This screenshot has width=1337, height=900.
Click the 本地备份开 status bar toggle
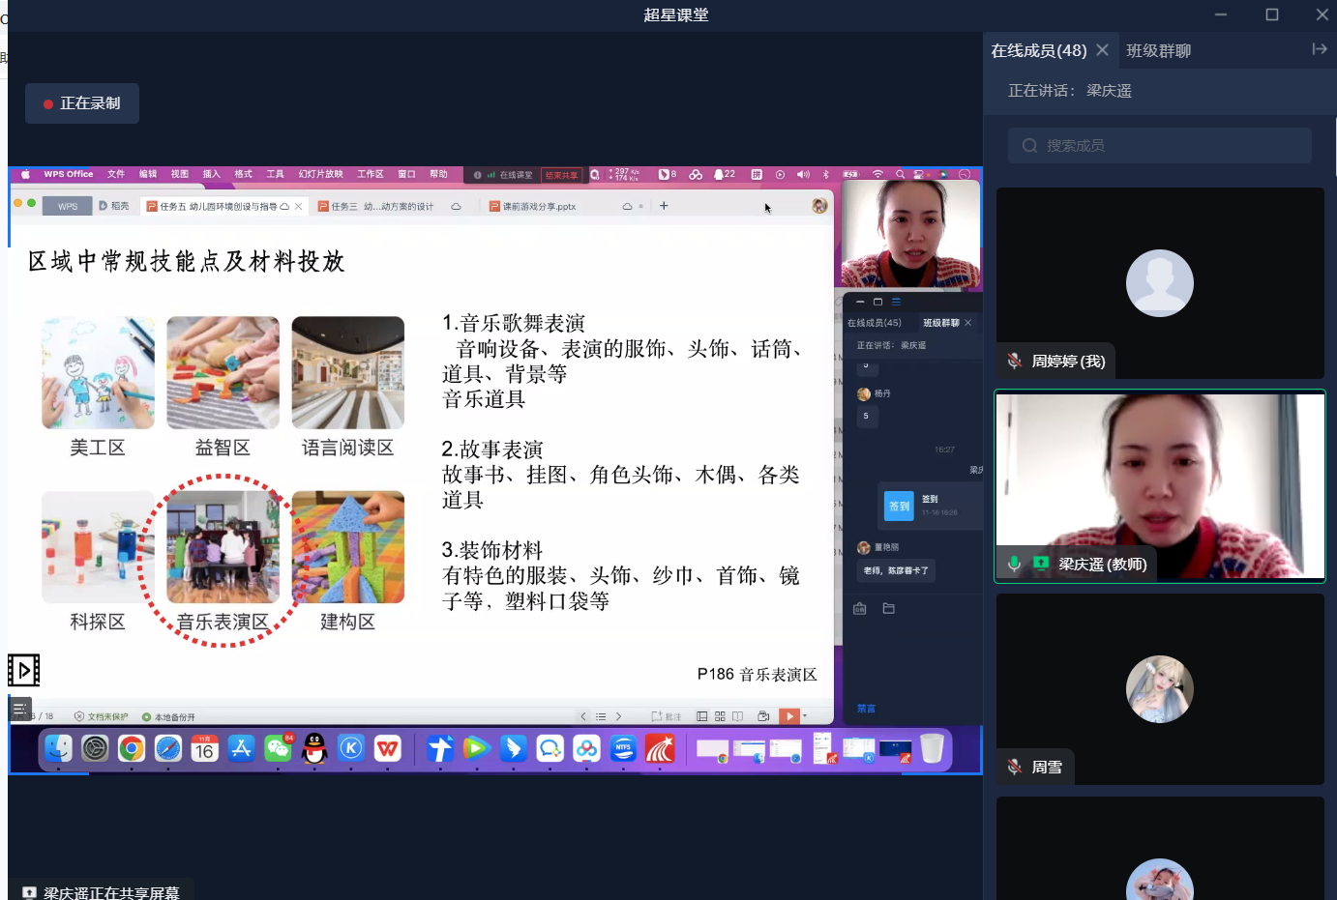tap(169, 717)
